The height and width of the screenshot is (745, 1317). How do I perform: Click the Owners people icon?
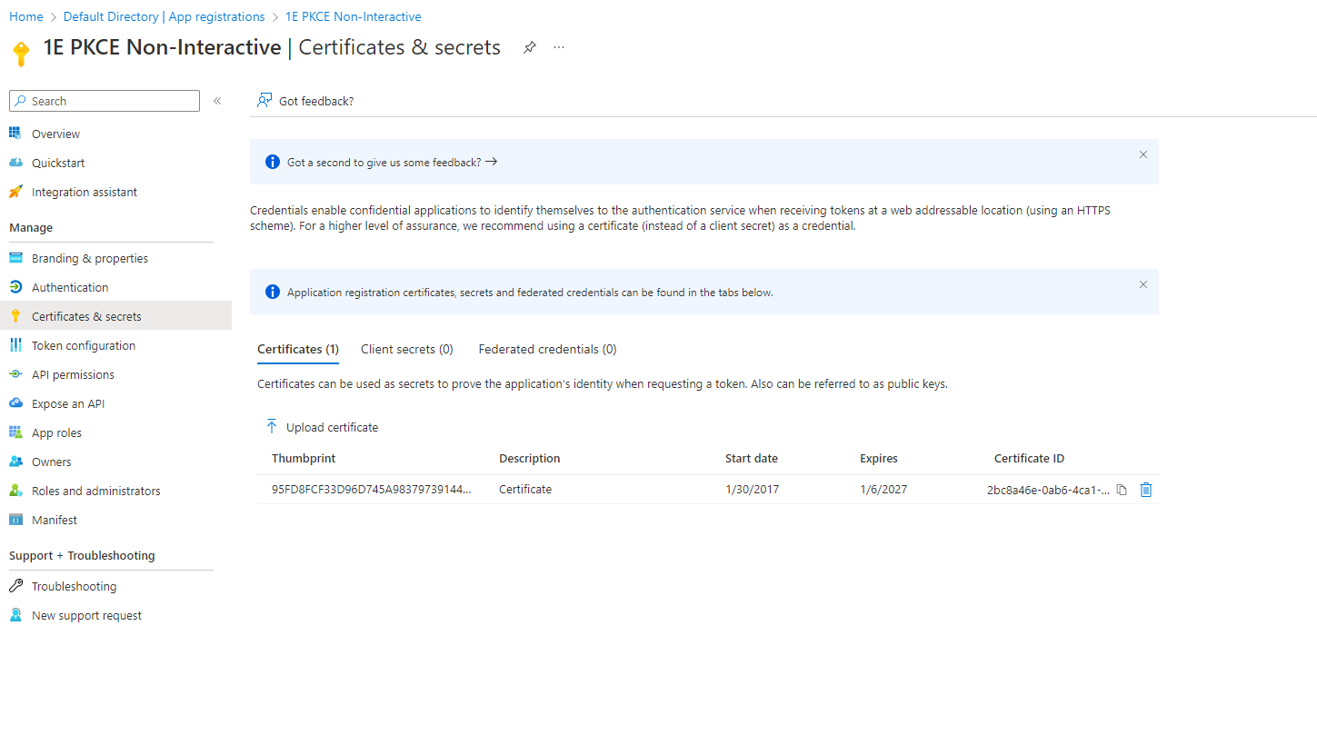tap(15, 462)
